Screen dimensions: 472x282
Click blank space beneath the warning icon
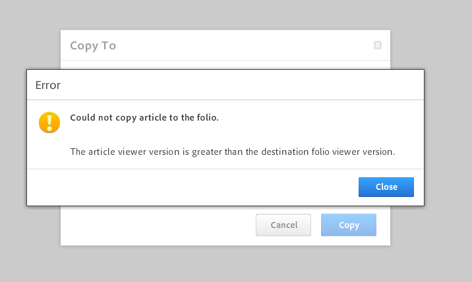(49, 150)
